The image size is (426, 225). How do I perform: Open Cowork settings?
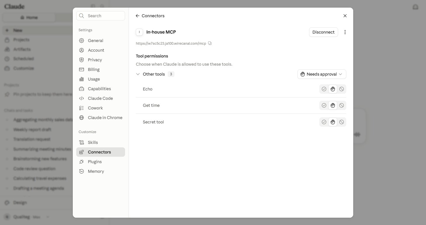(x=101, y=108)
